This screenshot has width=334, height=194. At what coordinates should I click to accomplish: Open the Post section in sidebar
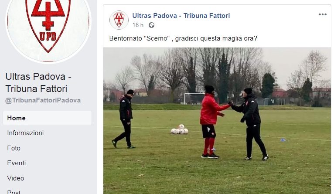point(14,192)
